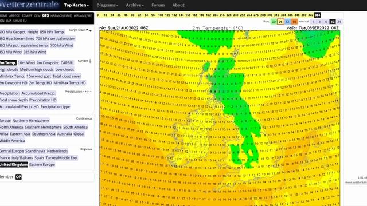Open the Top Karten dropdown menu
Image resolution: width=367 pixels, height=206 pixels.
[76, 5]
